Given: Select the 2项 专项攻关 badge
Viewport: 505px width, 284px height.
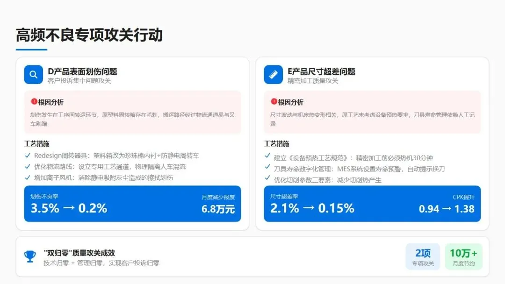Looking at the screenshot, I should [423, 256].
